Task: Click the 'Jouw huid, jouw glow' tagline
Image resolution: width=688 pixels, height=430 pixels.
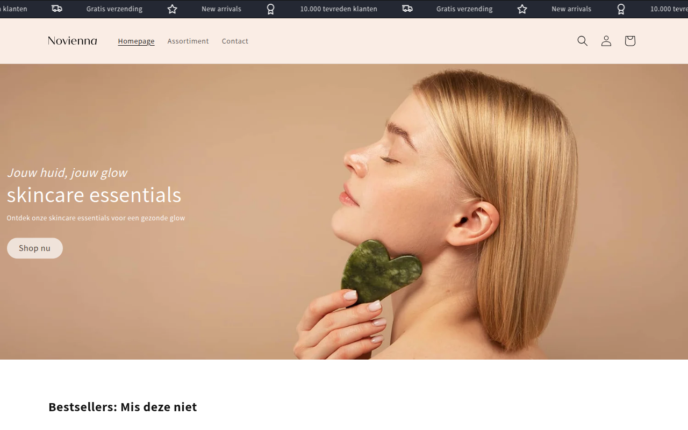Action: pos(67,173)
